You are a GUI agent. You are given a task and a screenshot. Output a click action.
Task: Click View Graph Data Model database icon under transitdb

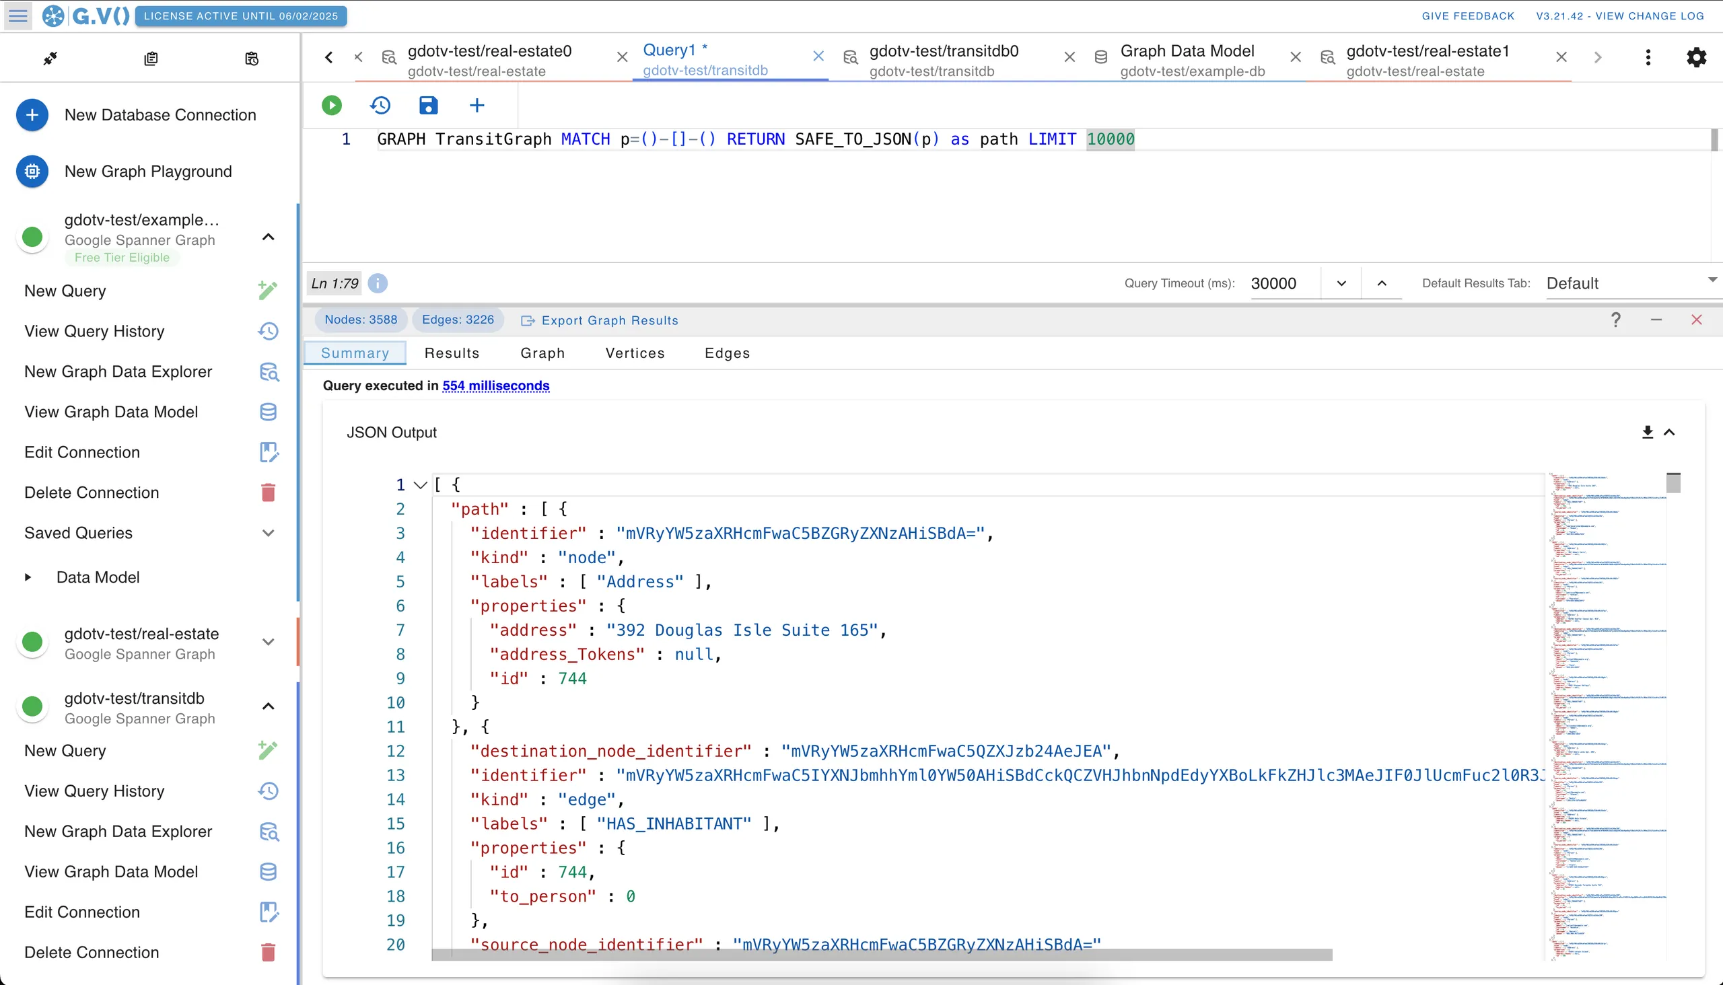(x=268, y=872)
